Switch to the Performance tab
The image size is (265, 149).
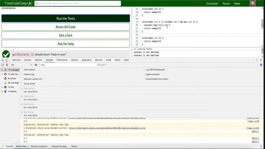[x=62, y=60]
